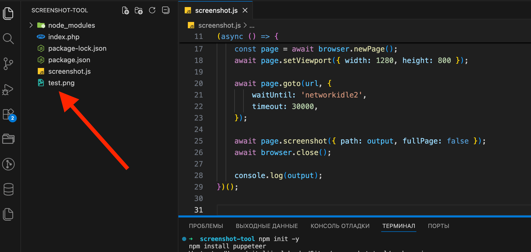Close the screenshot.js editor tab
The image size is (531, 252).
point(245,10)
